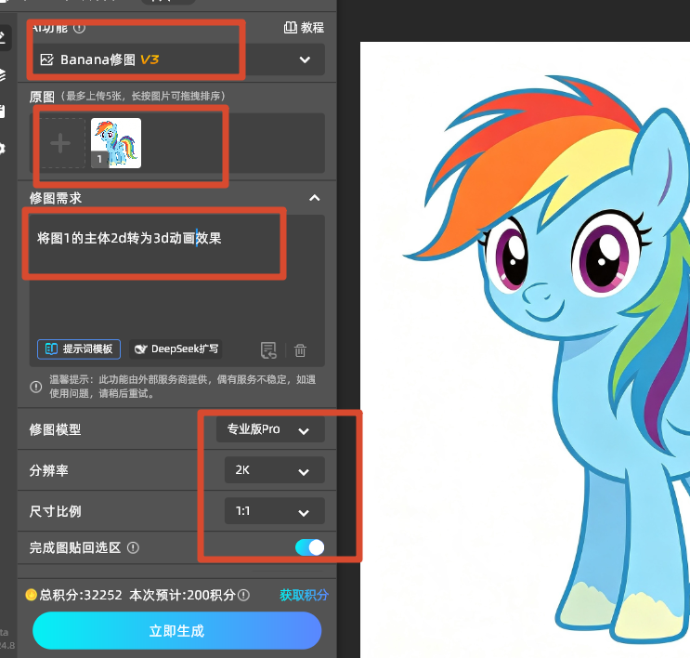The height and width of the screenshot is (658, 690).
Task: Click the book icon next to 教程
Action: (290, 28)
